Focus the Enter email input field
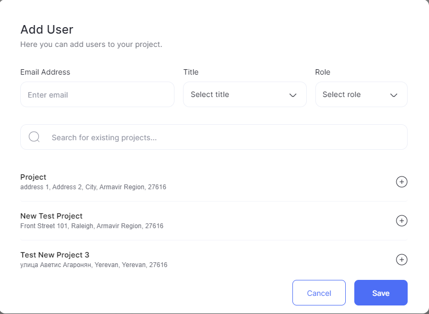This screenshot has height=314, width=429. (x=97, y=94)
